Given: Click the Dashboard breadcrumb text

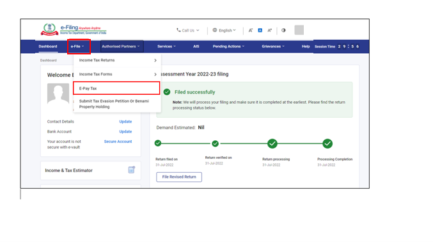Looking at the screenshot, I should point(49,60).
